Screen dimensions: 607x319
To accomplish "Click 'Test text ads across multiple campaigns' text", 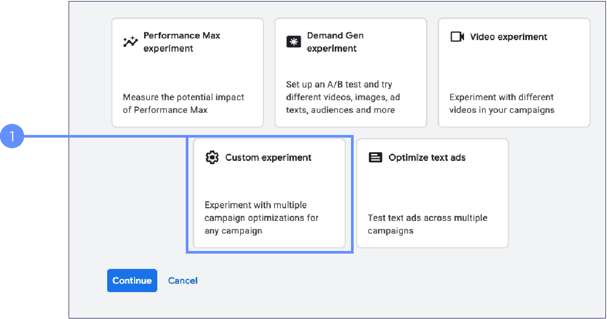I will [x=428, y=224].
